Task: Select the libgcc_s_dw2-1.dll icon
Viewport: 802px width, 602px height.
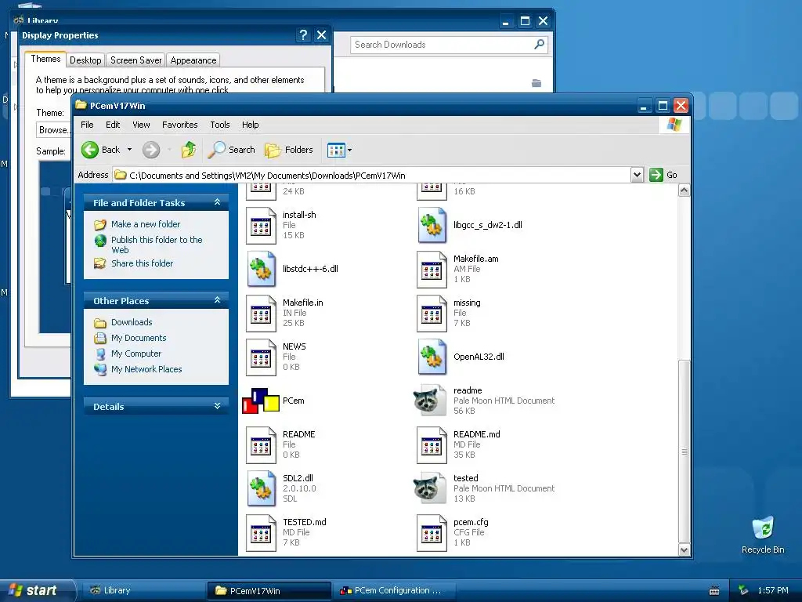Action: 432,225
